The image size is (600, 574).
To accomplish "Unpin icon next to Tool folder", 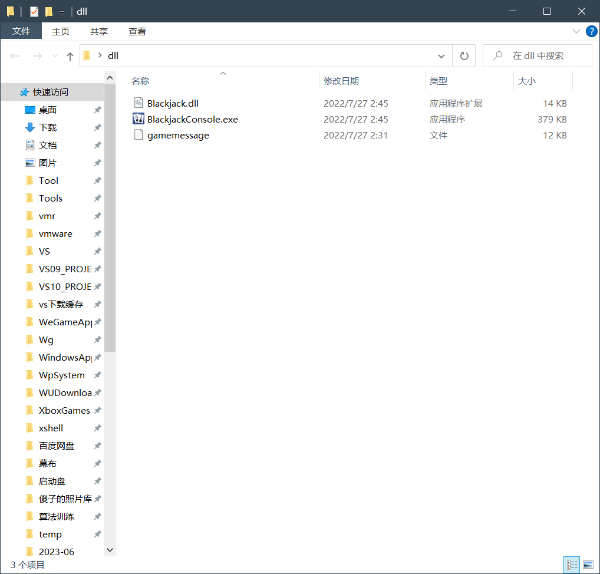I will tap(98, 180).
